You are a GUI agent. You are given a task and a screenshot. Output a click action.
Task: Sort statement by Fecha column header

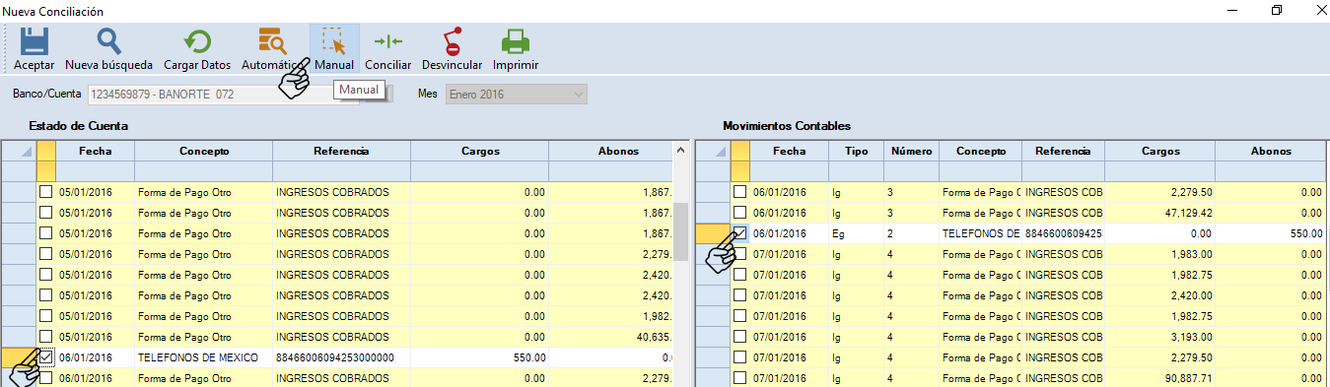tap(96, 152)
